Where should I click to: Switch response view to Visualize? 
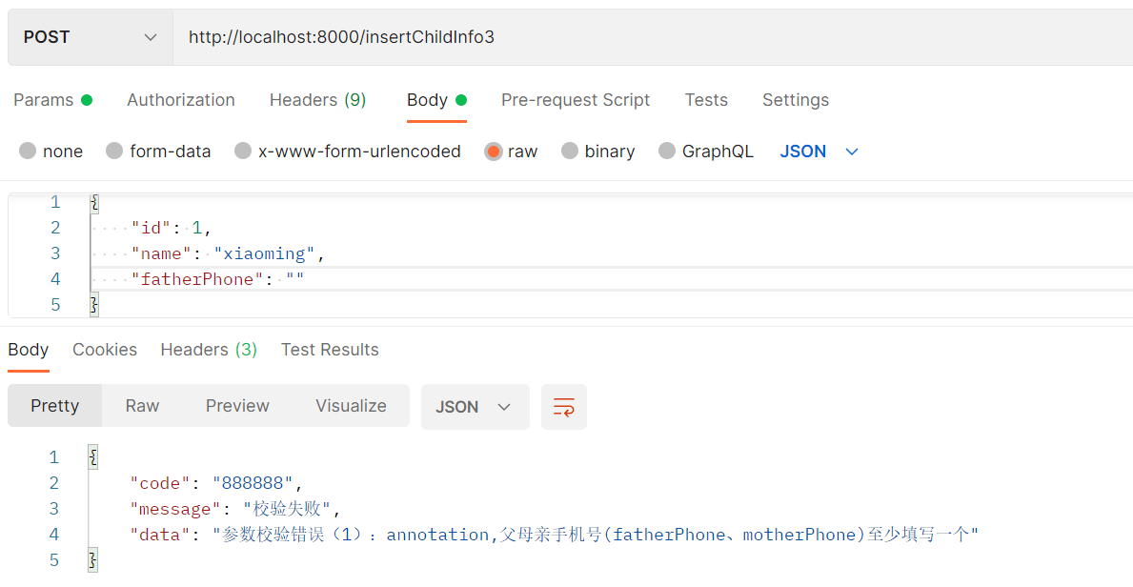352,406
